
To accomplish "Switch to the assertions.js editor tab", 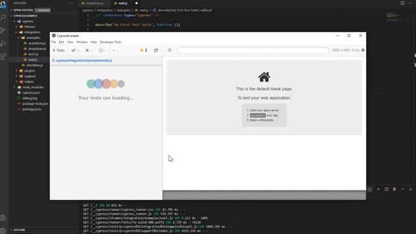I will tap(95, 3).
